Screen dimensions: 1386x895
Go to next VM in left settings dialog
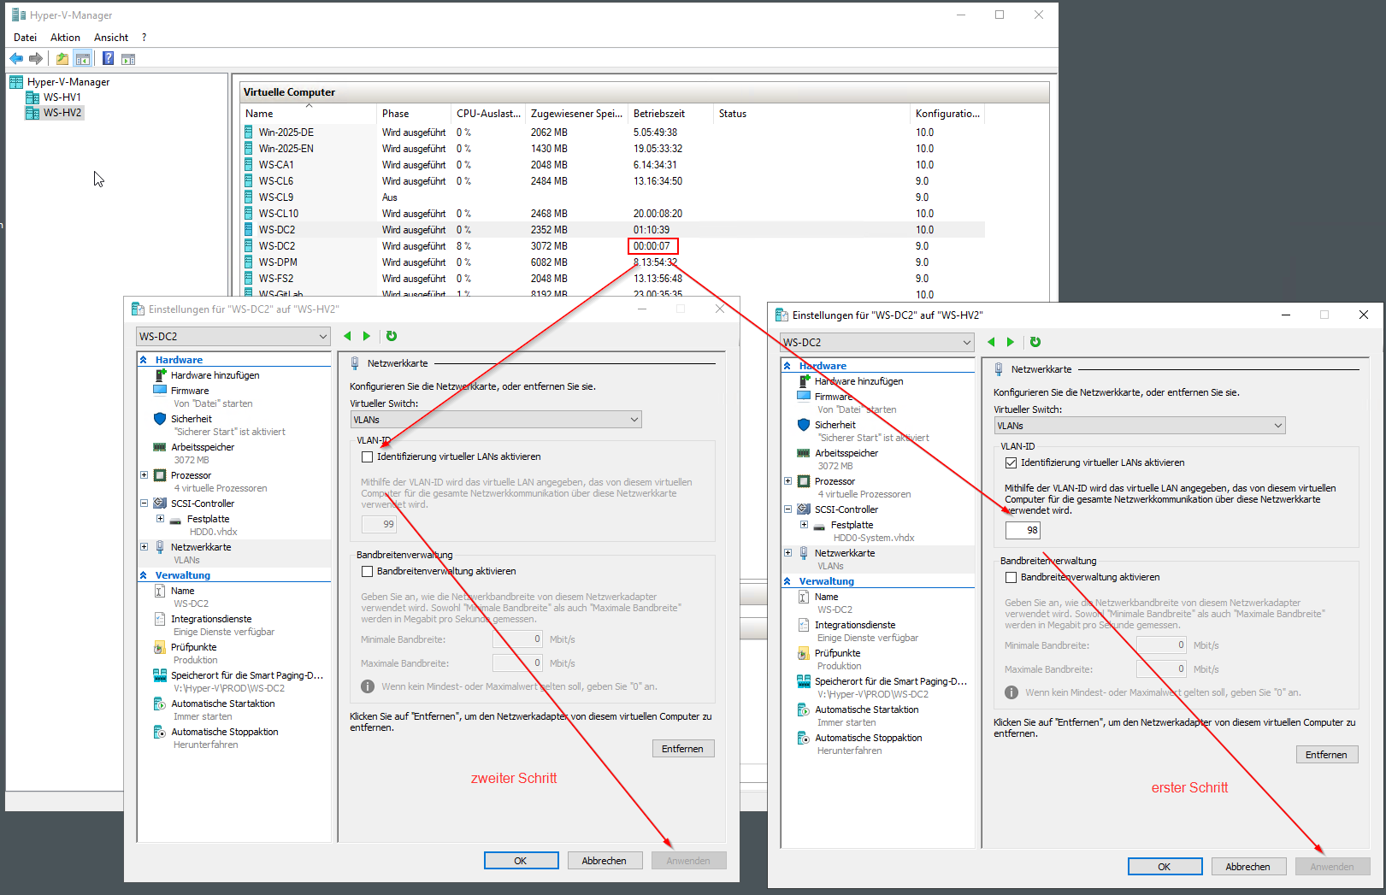coord(367,336)
